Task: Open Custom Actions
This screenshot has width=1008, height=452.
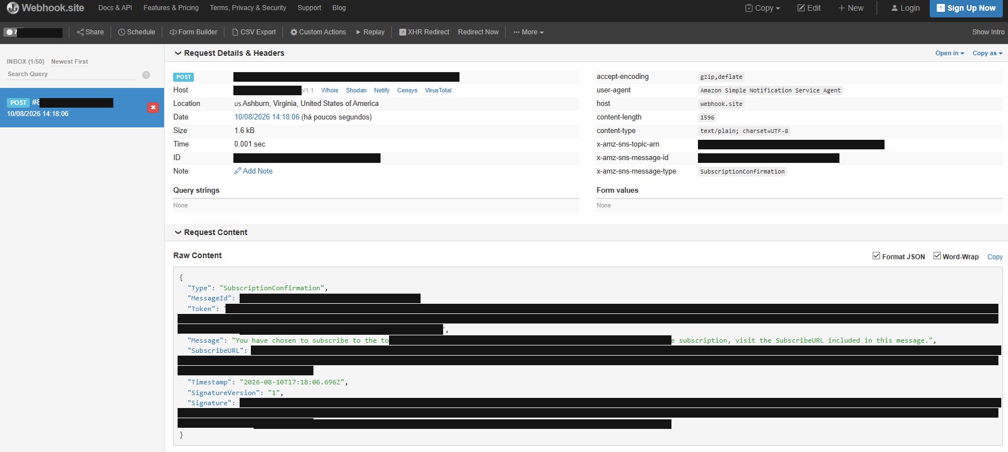Action: pyautogui.click(x=318, y=32)
